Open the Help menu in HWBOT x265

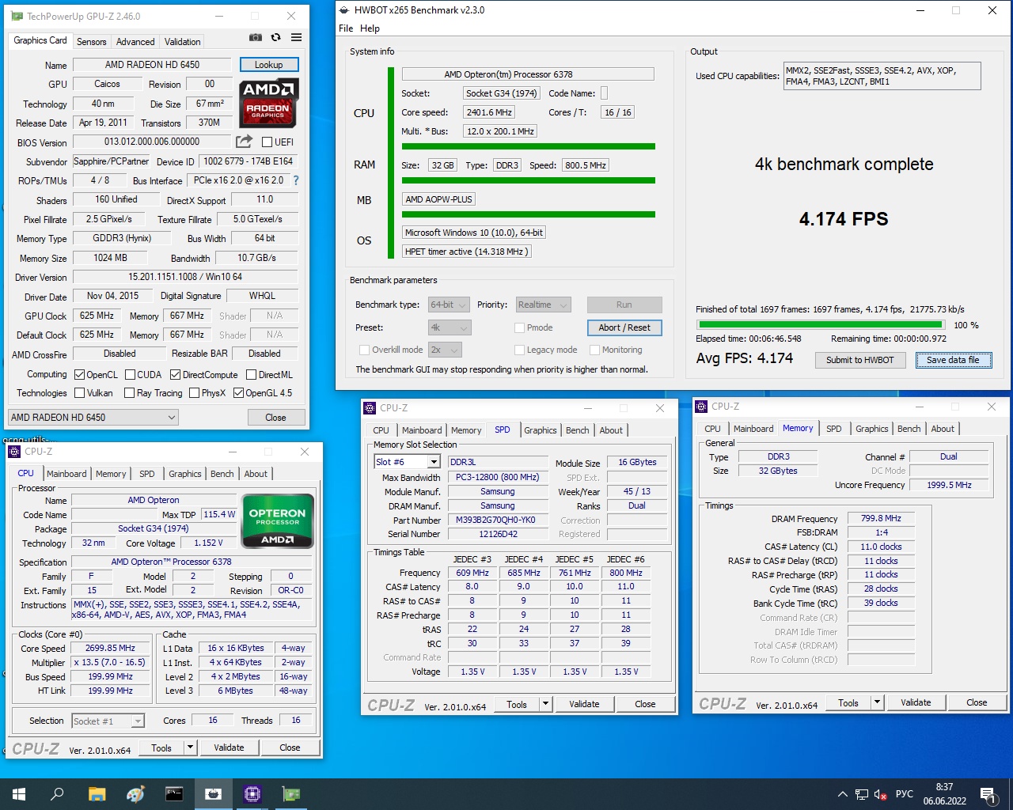pos(370,28)
